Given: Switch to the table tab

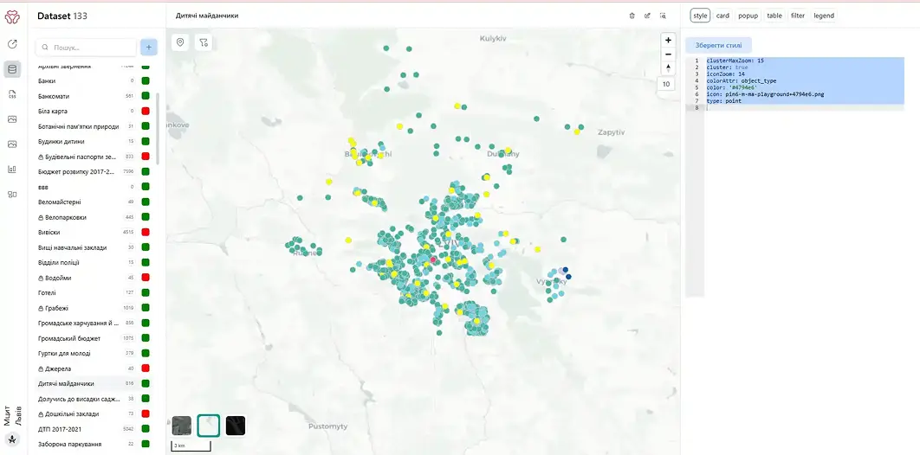Looking at the screenshot, I should pyautogui.click(x=774, y=16).
